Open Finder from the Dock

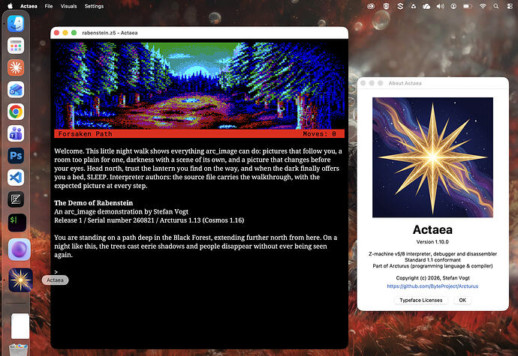pos(16,23)
